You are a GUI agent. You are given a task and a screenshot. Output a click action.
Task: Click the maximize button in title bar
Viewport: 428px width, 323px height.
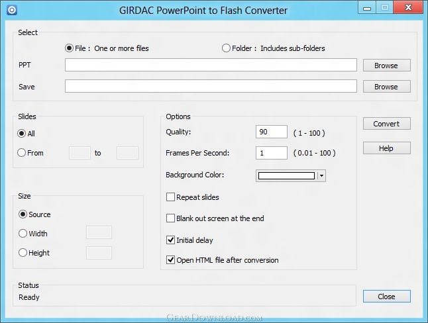click(385, 7)
